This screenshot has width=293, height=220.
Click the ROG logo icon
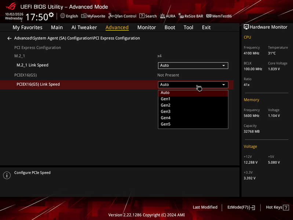pyautogui.click(x=11, y=7)
